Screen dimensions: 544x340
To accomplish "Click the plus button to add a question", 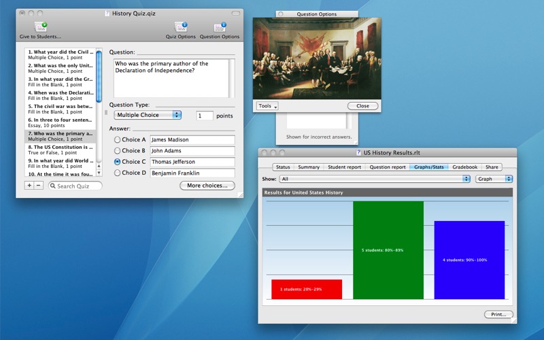I will coord(29,186).
